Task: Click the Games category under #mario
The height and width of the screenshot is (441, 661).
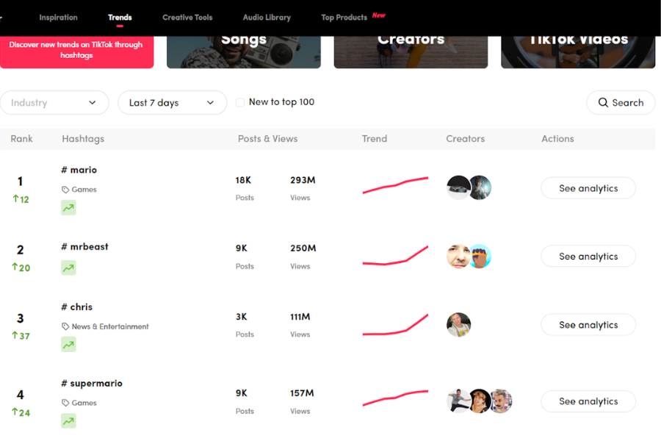Action: coord(84,190)
